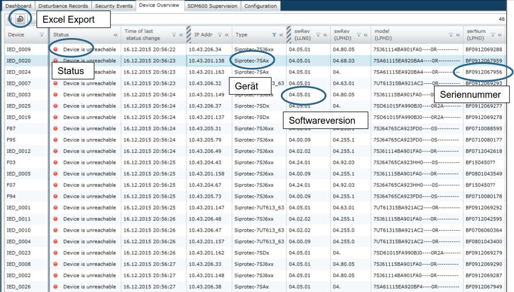Open the IP Addr column filter

click(220, 35)
